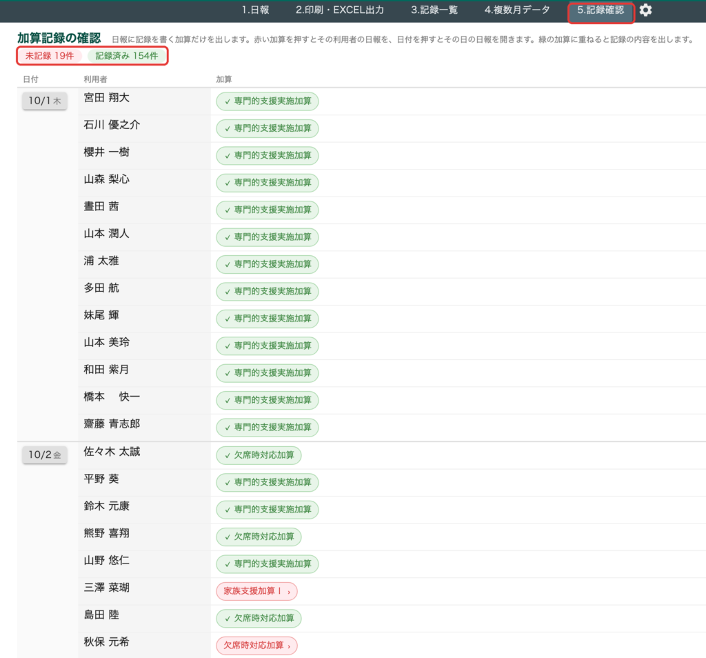Open 秋保 元希's unrecorded 欠席時対応加算
Screen dimensions: 706x658
click(x=256, y=646)
